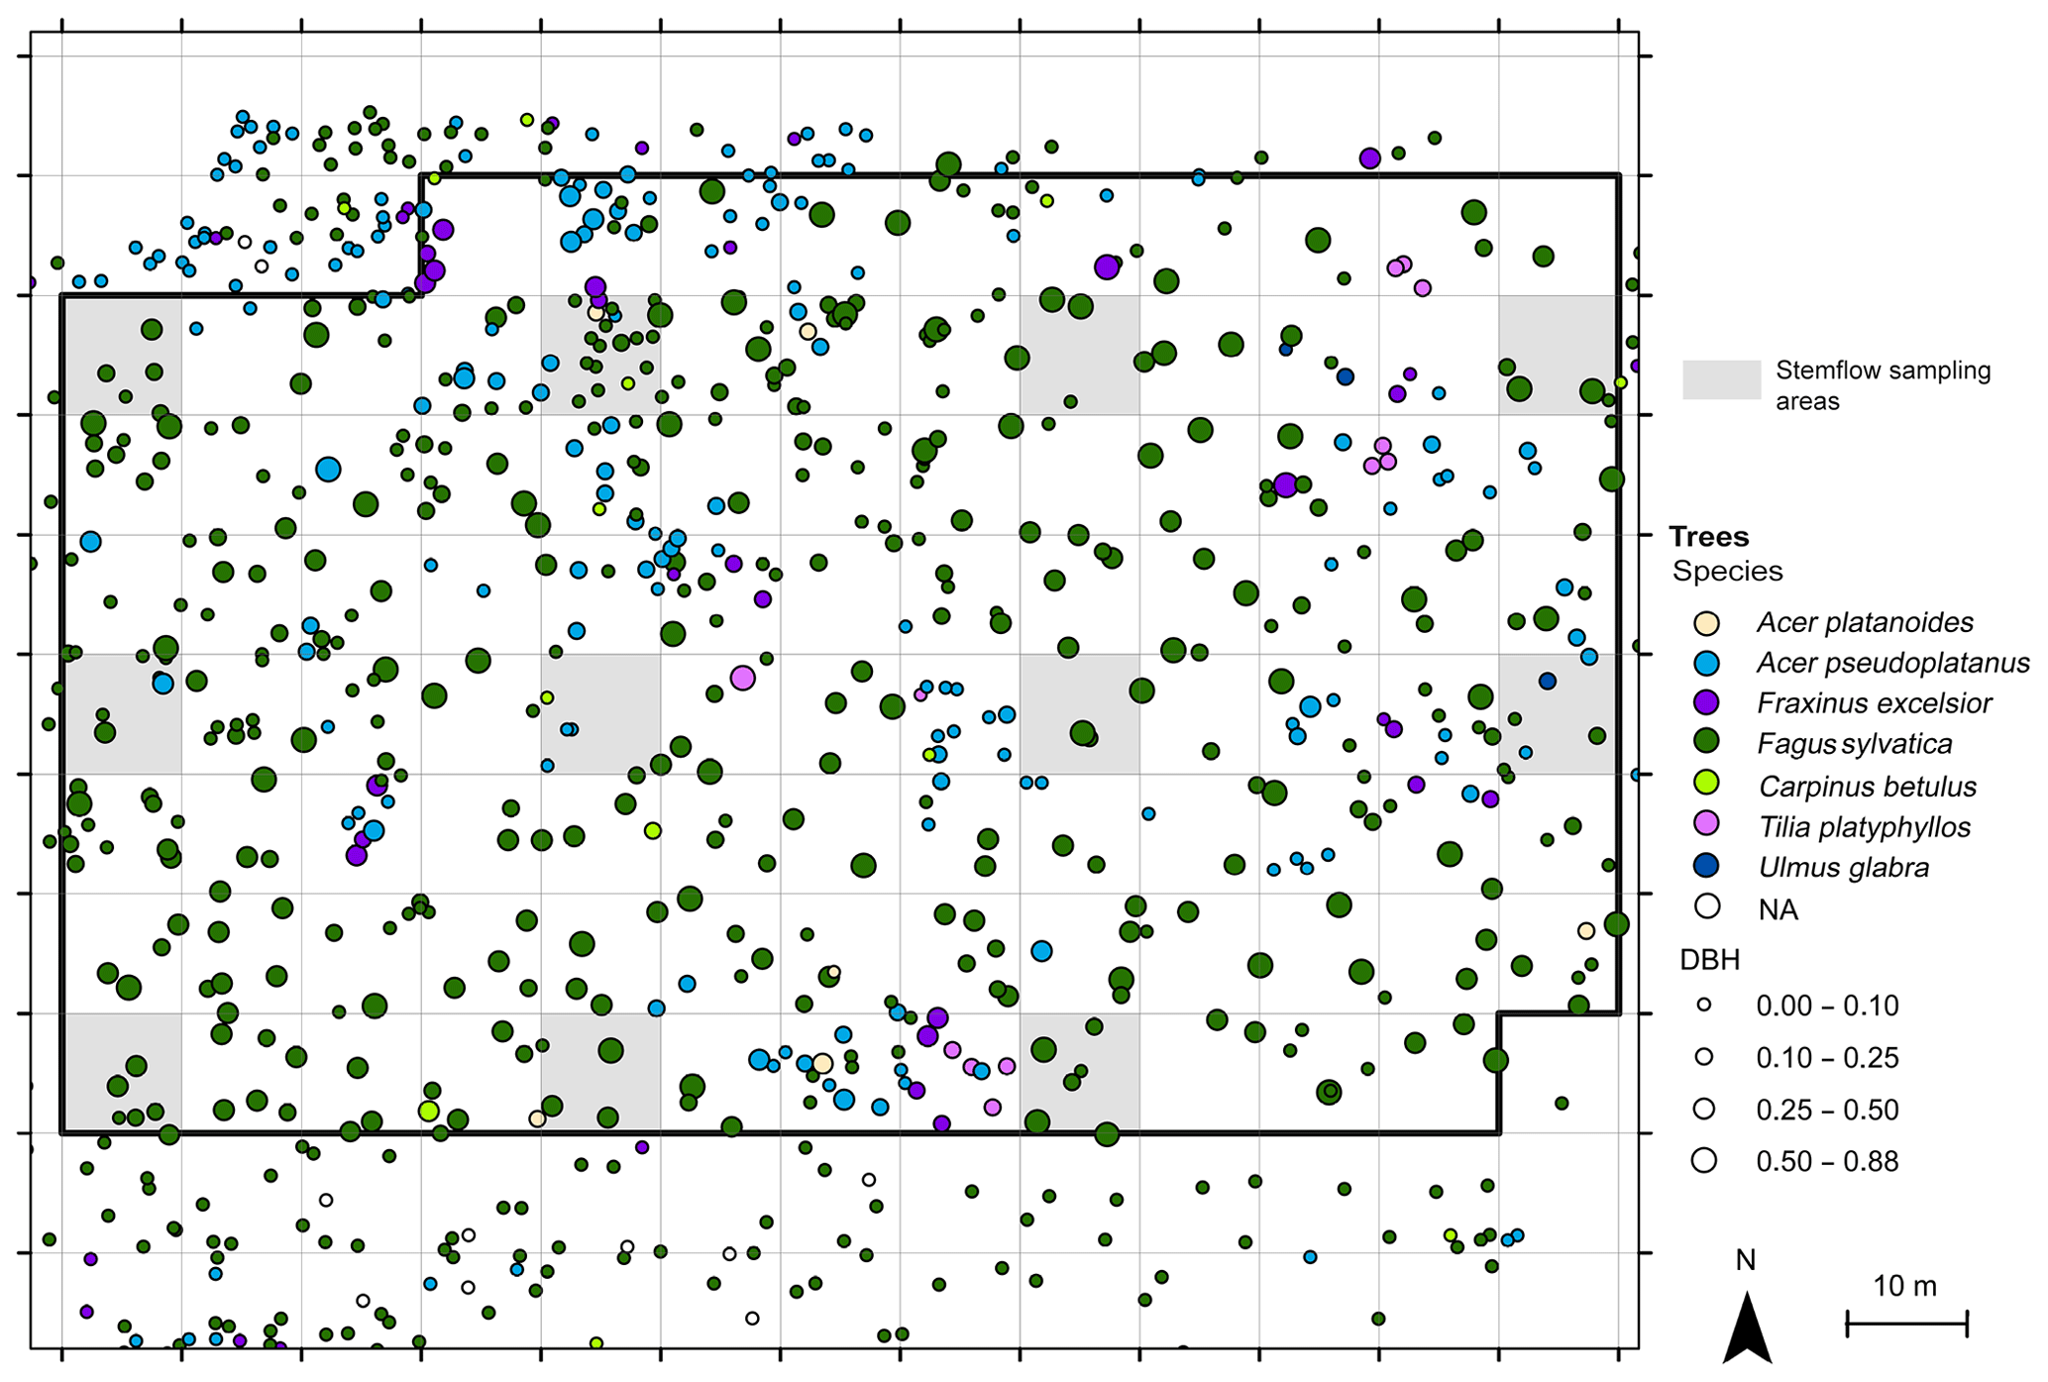Click the smallest DBH 0.00 – 0.10 circle
Viewport: 2048px width, 1382px height.
coord(1703,1005)
